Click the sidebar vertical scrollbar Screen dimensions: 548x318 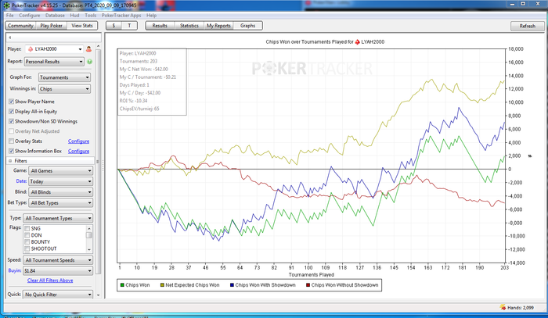point(98,160)
